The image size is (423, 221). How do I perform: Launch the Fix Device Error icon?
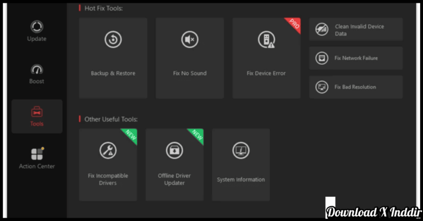[x=266, y=40]
